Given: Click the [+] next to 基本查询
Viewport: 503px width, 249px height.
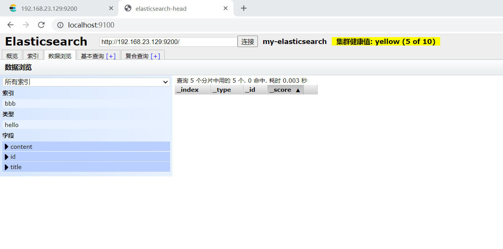Looking at the screenshot, I should pyautogui.click(x=111, y=56).
